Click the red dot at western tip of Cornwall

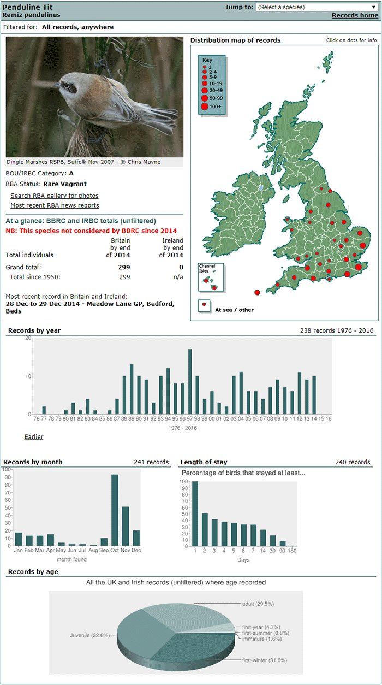click(x=278, y=284)
